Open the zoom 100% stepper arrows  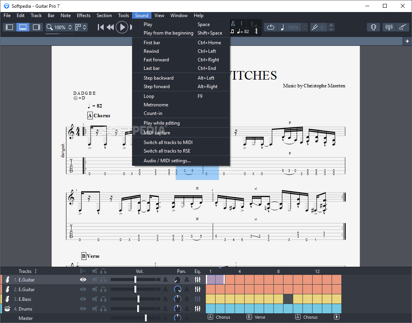[70, 27]
